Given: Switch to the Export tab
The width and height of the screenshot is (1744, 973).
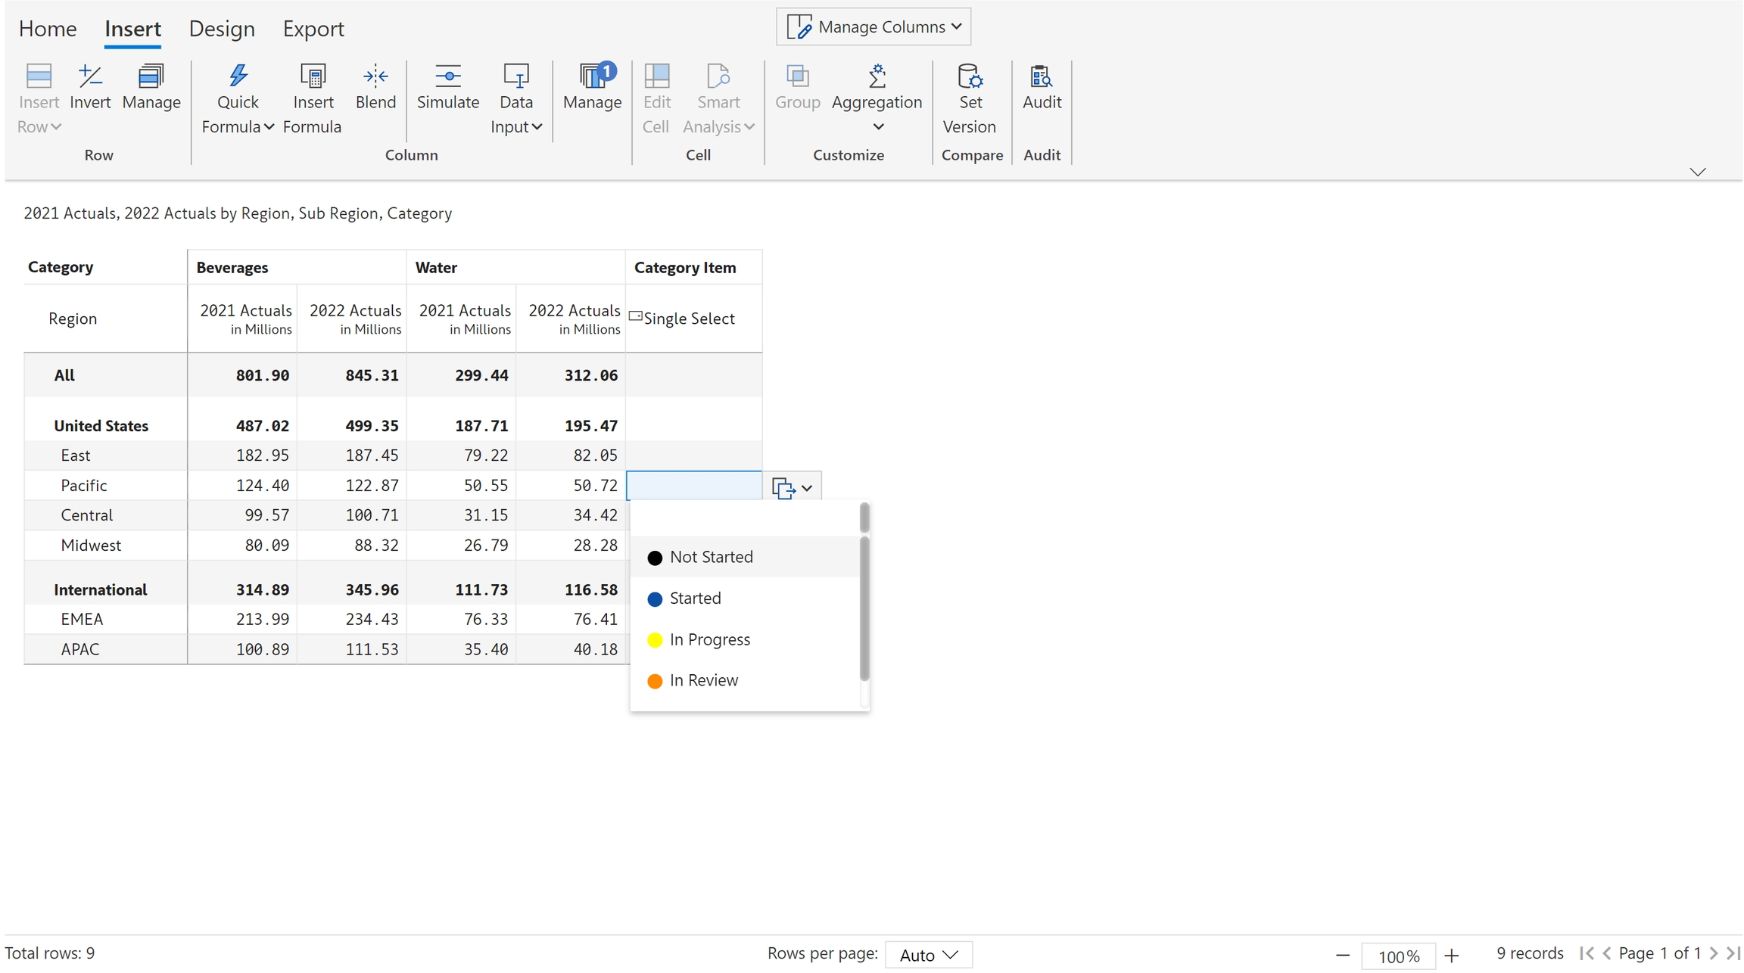Looking at the screenshot, I should [313, 29].
